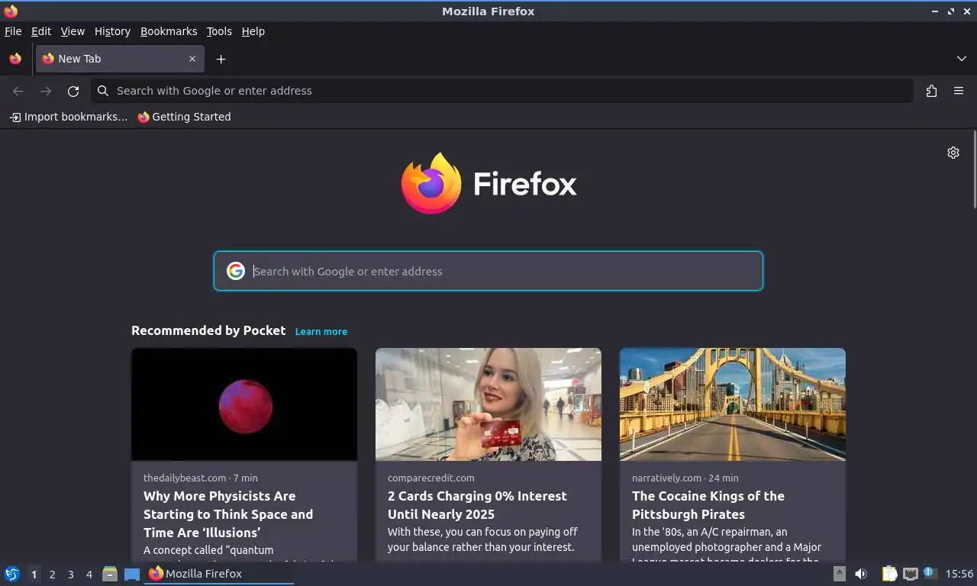This screenshot has width=977, height=586.
Task: Select Mozilla Firefox taskbar window button
Action: pyautogui.click(x=219, y=574)
